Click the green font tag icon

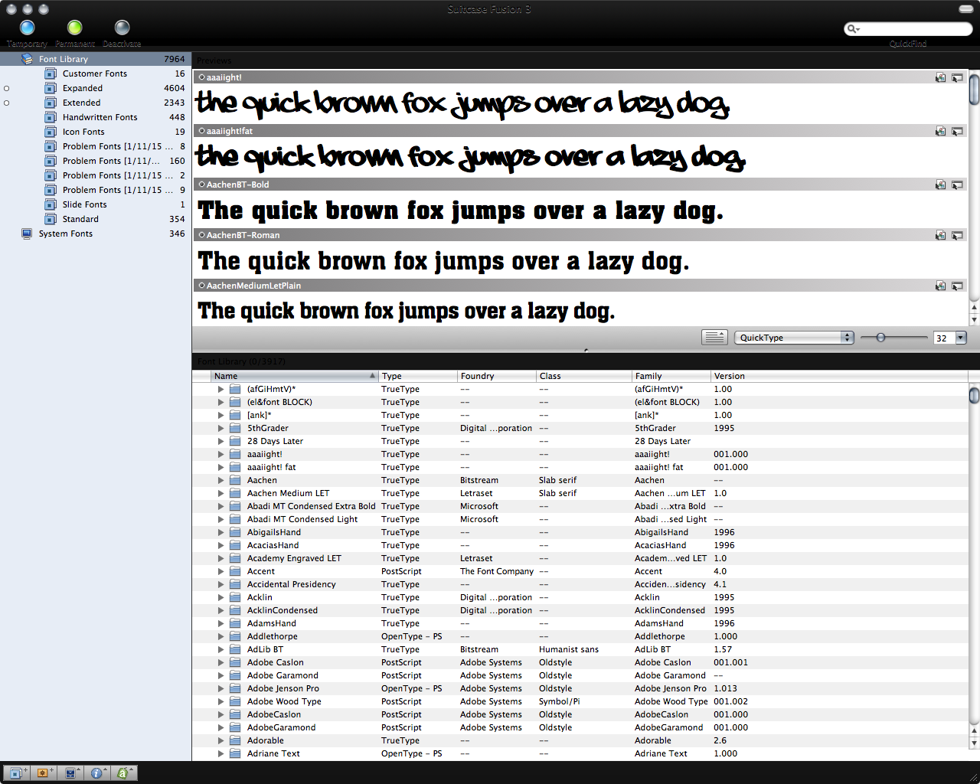123,773
